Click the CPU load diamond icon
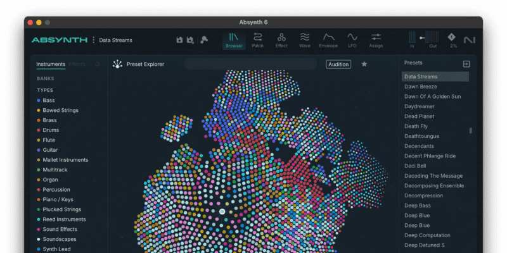The width and height of the screenshot is (507, 253). coord(452,37)
